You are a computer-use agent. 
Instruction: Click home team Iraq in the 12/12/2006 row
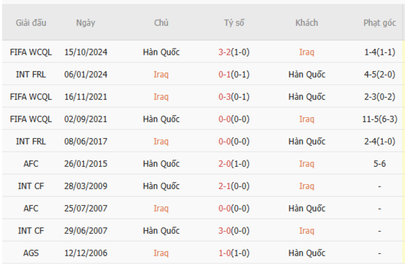[161, 253]
